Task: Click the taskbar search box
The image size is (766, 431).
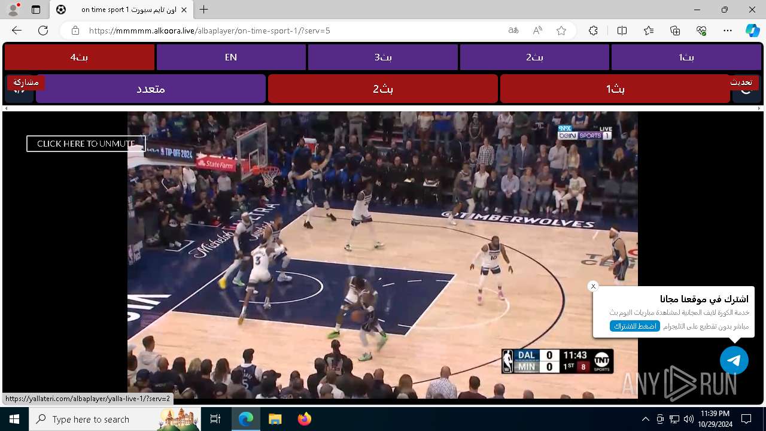Action: (115, 419)
